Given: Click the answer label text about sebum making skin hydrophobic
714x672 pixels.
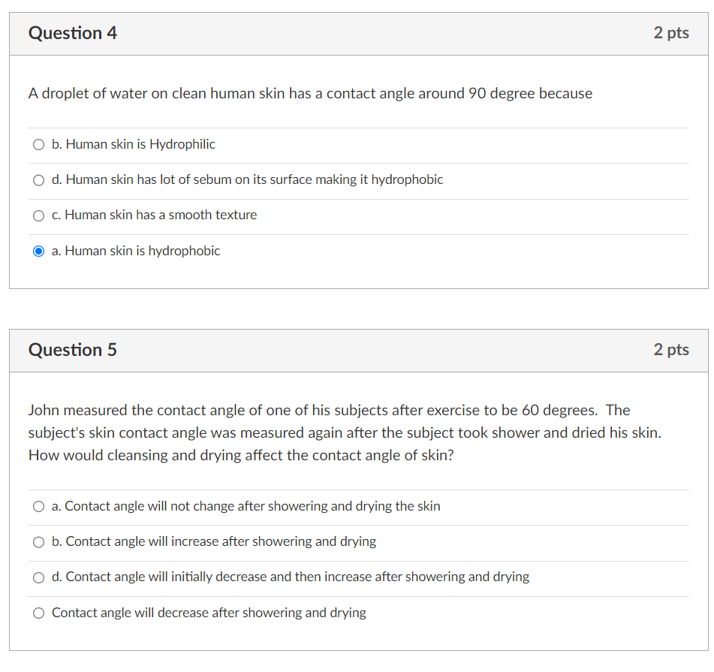Looking at the screenshot, I should click(x=247, y=180).
